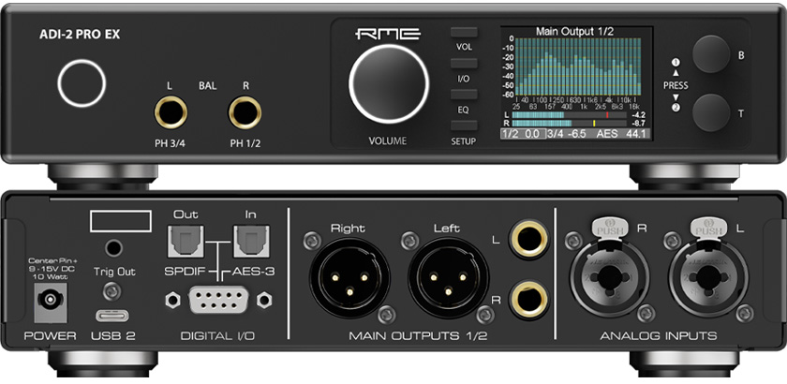Image resolution: width=787 pixels, height=384 pixels.
Task: Click the POWER DC input socket
Action: pyautogui.click(x=51, y=302)
